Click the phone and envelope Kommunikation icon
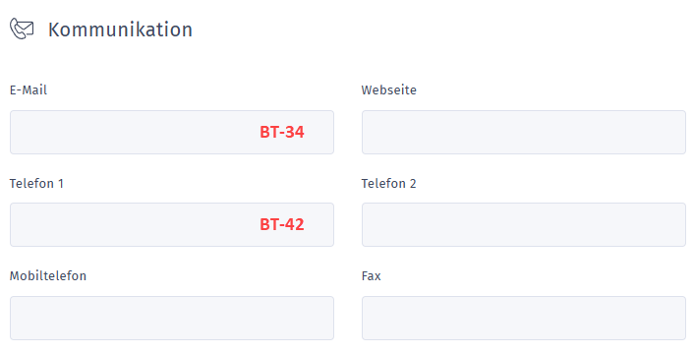Image resolution: width=694 pixels, height=354 pixels. pyautogui.click(x=22, y=29)
